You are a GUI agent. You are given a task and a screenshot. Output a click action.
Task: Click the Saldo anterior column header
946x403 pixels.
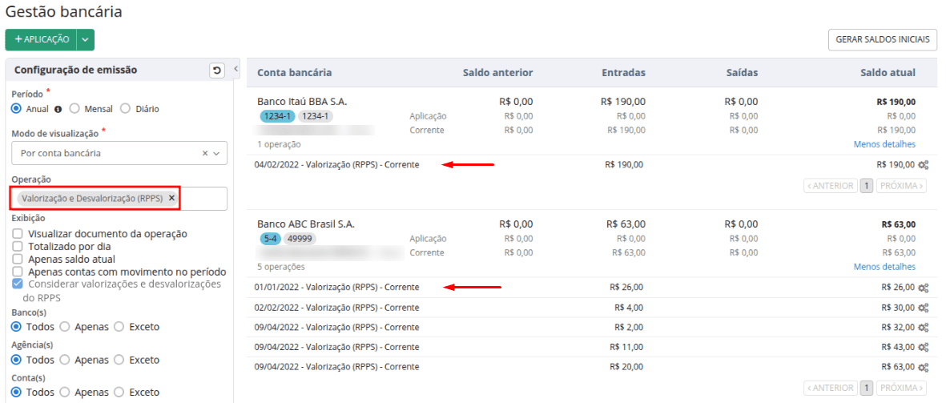497,72
